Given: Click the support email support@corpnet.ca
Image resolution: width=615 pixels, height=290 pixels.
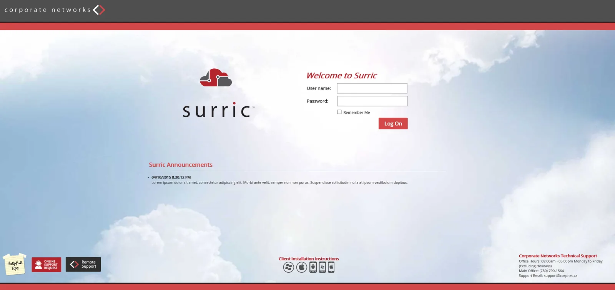Looking at the screenshot, I should coord(560,276).
